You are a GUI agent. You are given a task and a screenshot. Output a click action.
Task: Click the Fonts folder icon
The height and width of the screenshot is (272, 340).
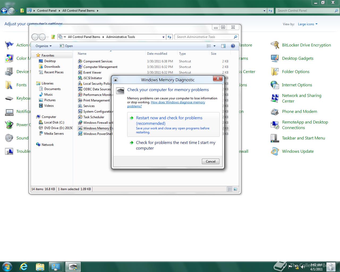click(9, 85)
